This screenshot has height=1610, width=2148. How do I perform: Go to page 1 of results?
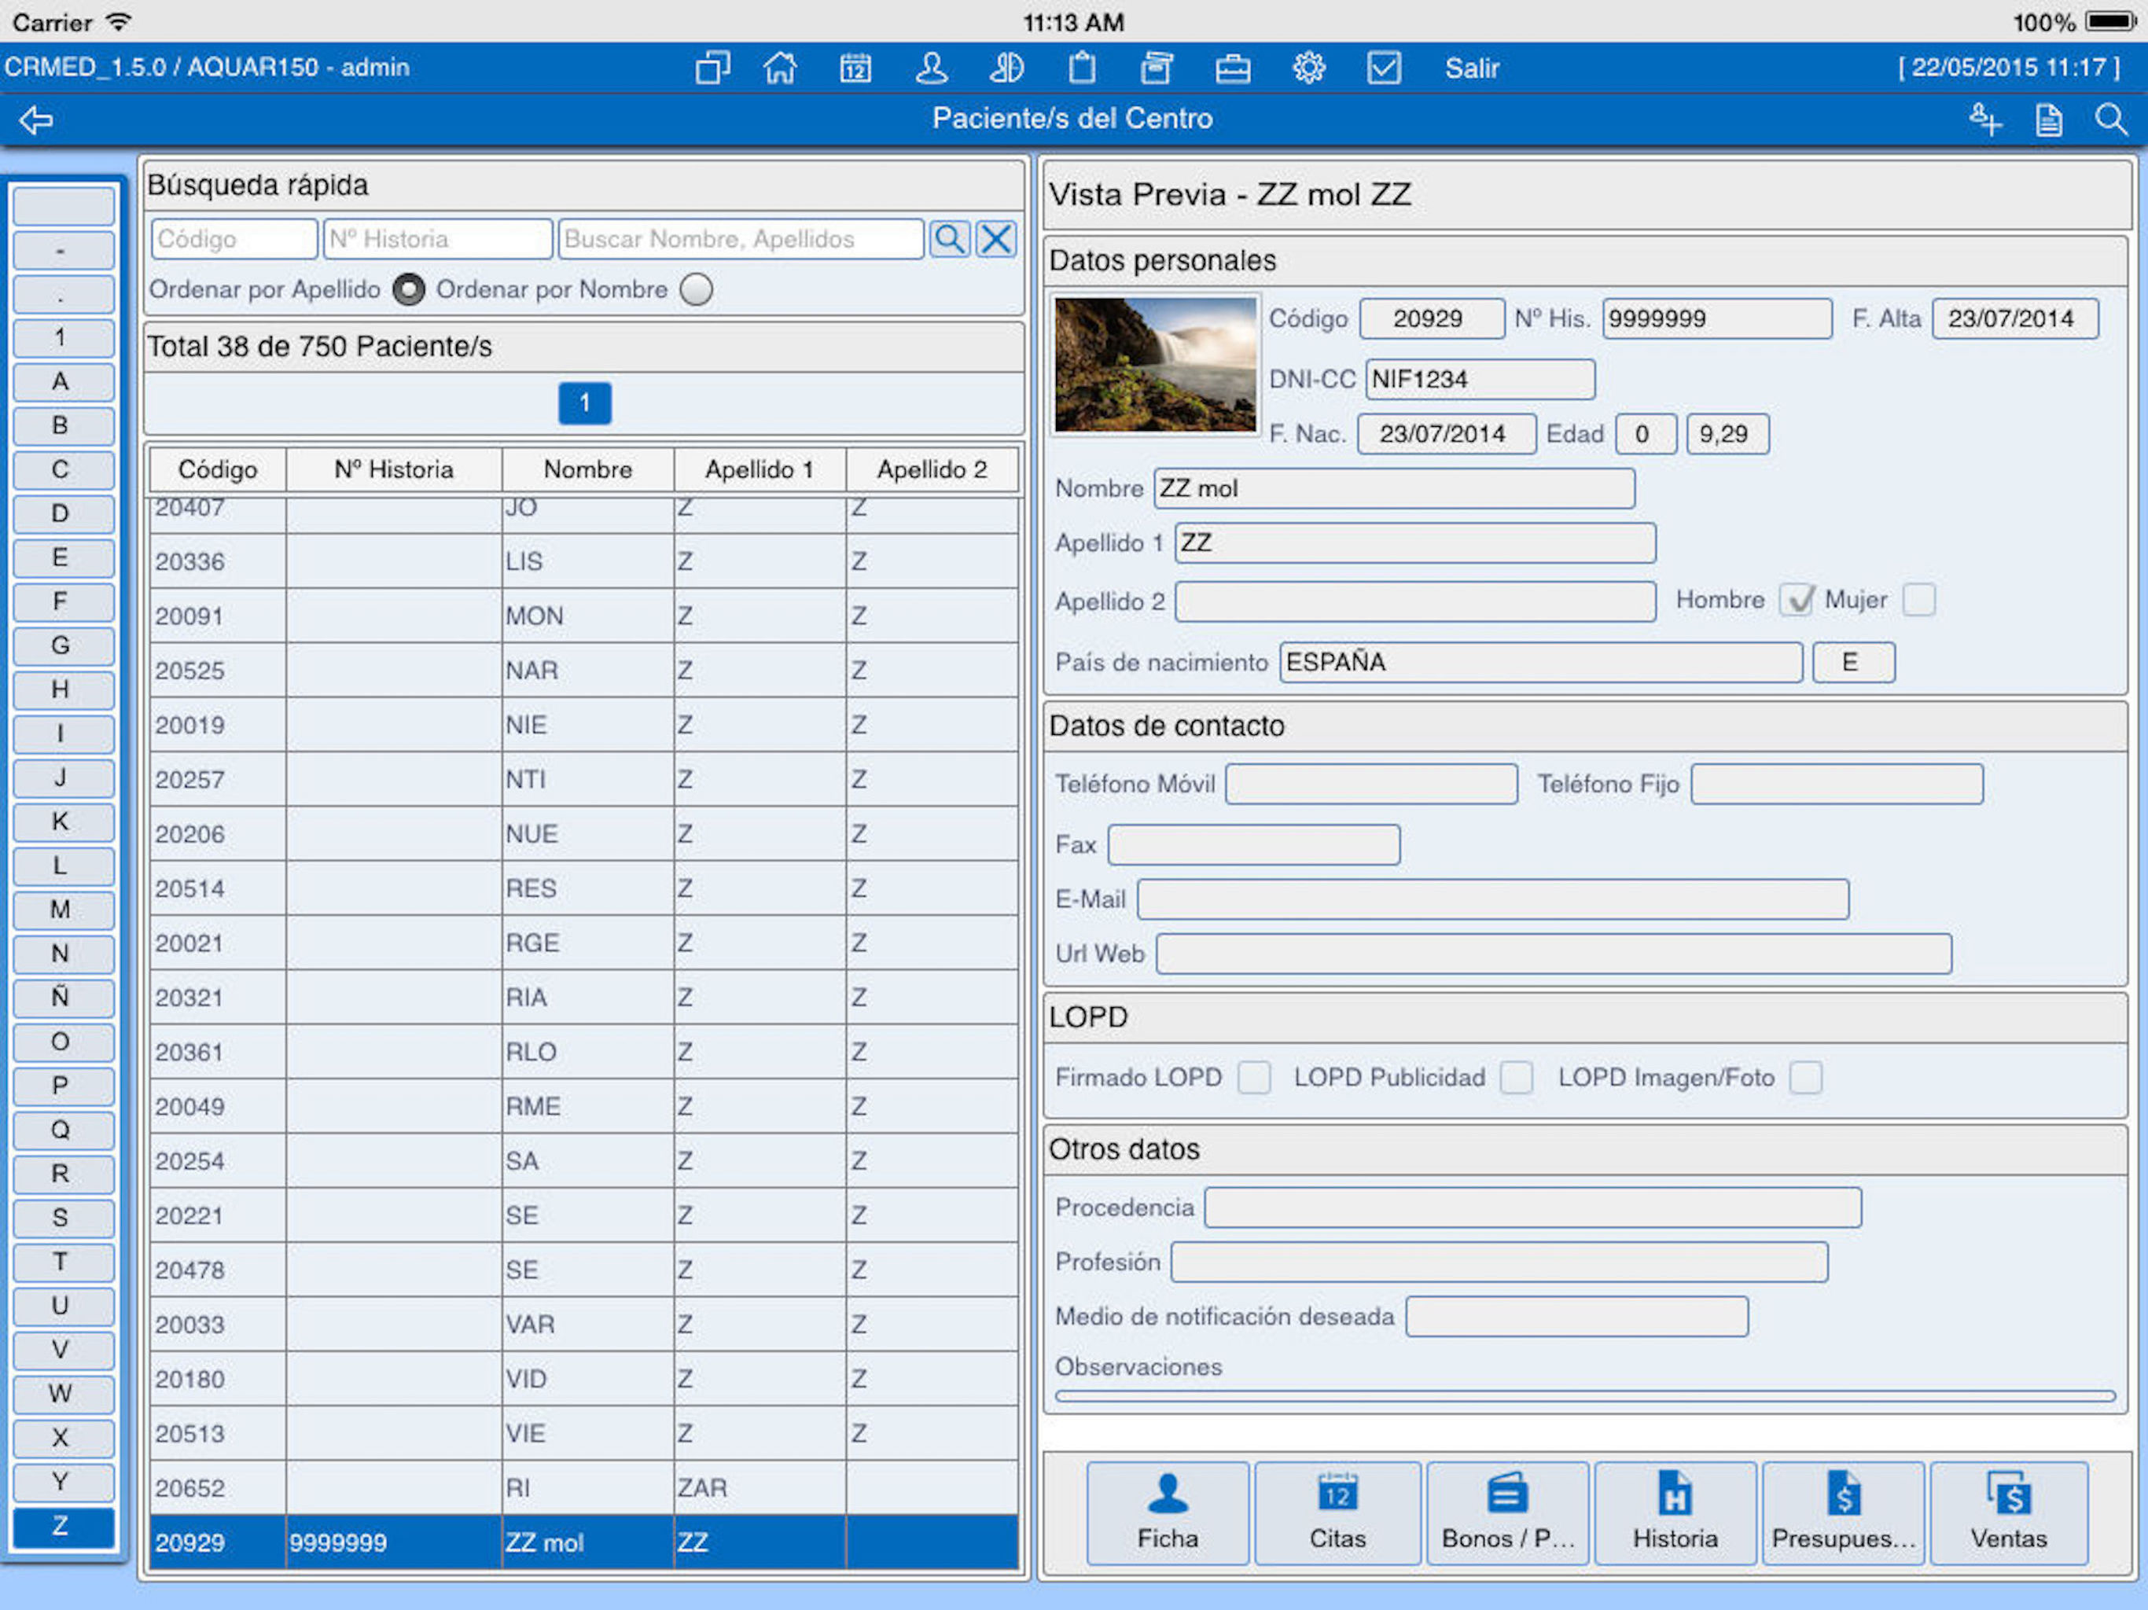(x=585, y=403)
